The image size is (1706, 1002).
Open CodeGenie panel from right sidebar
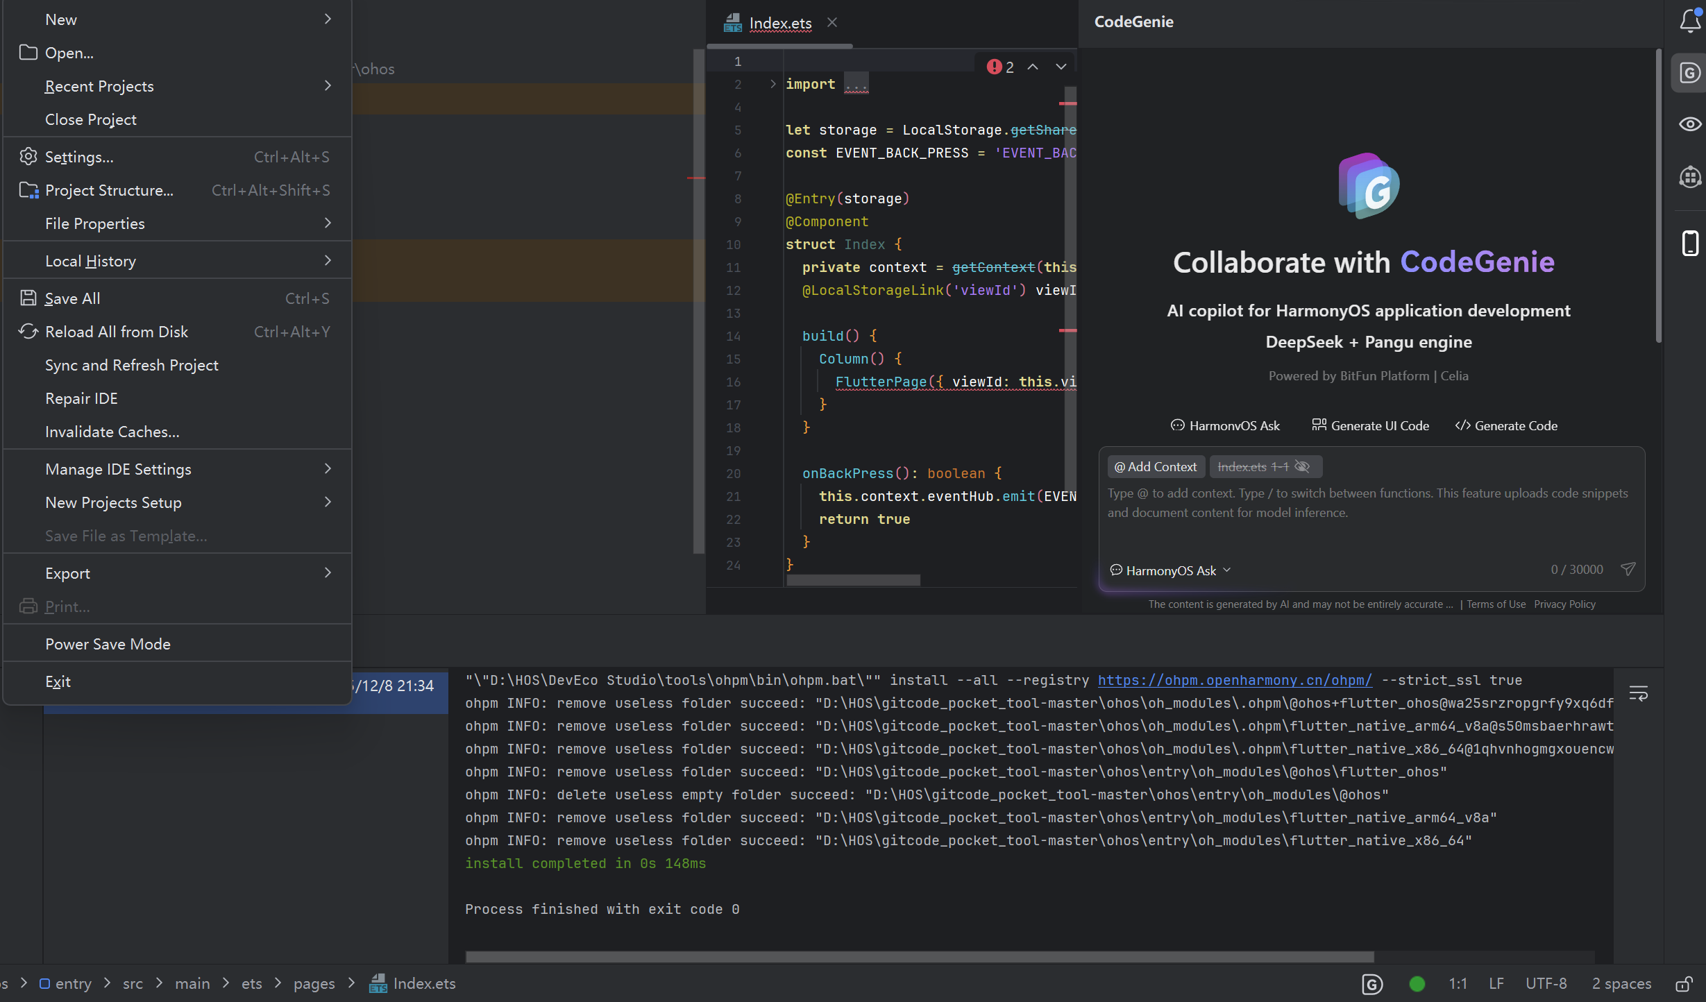click(x=1690, y=73)
